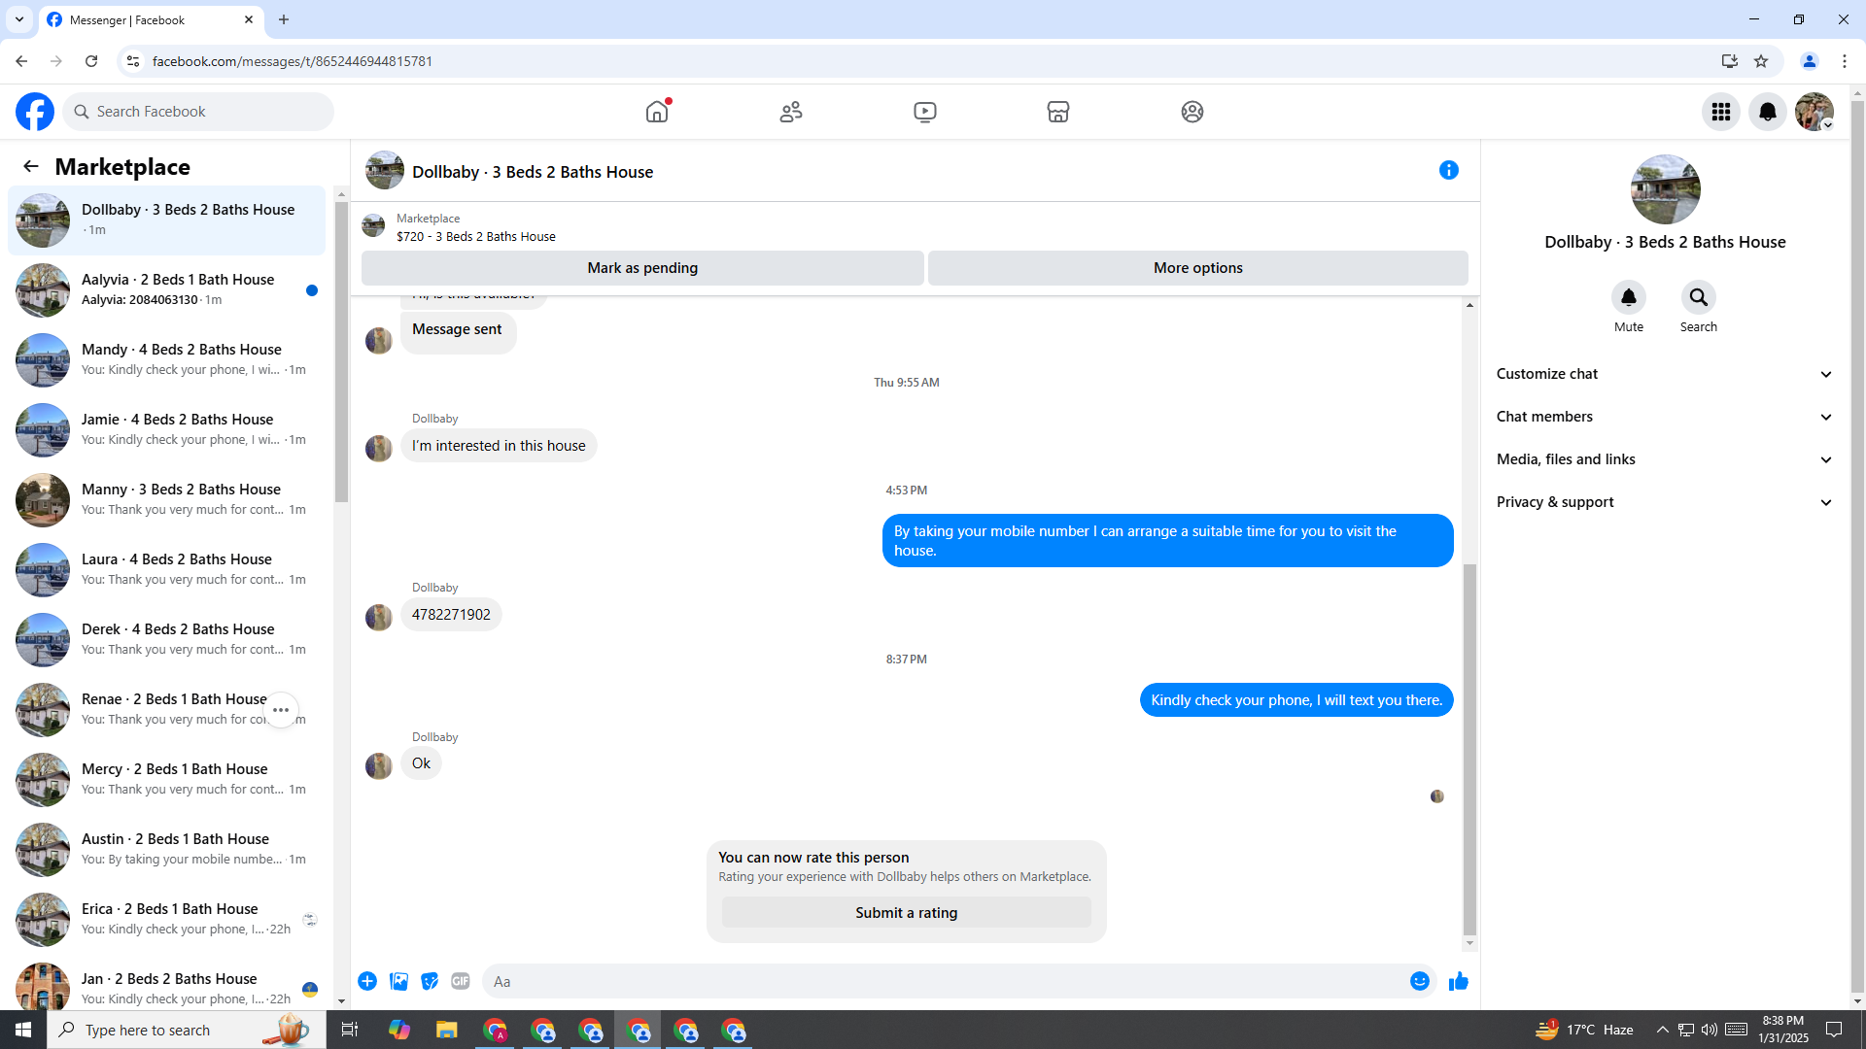Open the emoji picker in the message box
1866x1049 pixels.
point(1420,981)
